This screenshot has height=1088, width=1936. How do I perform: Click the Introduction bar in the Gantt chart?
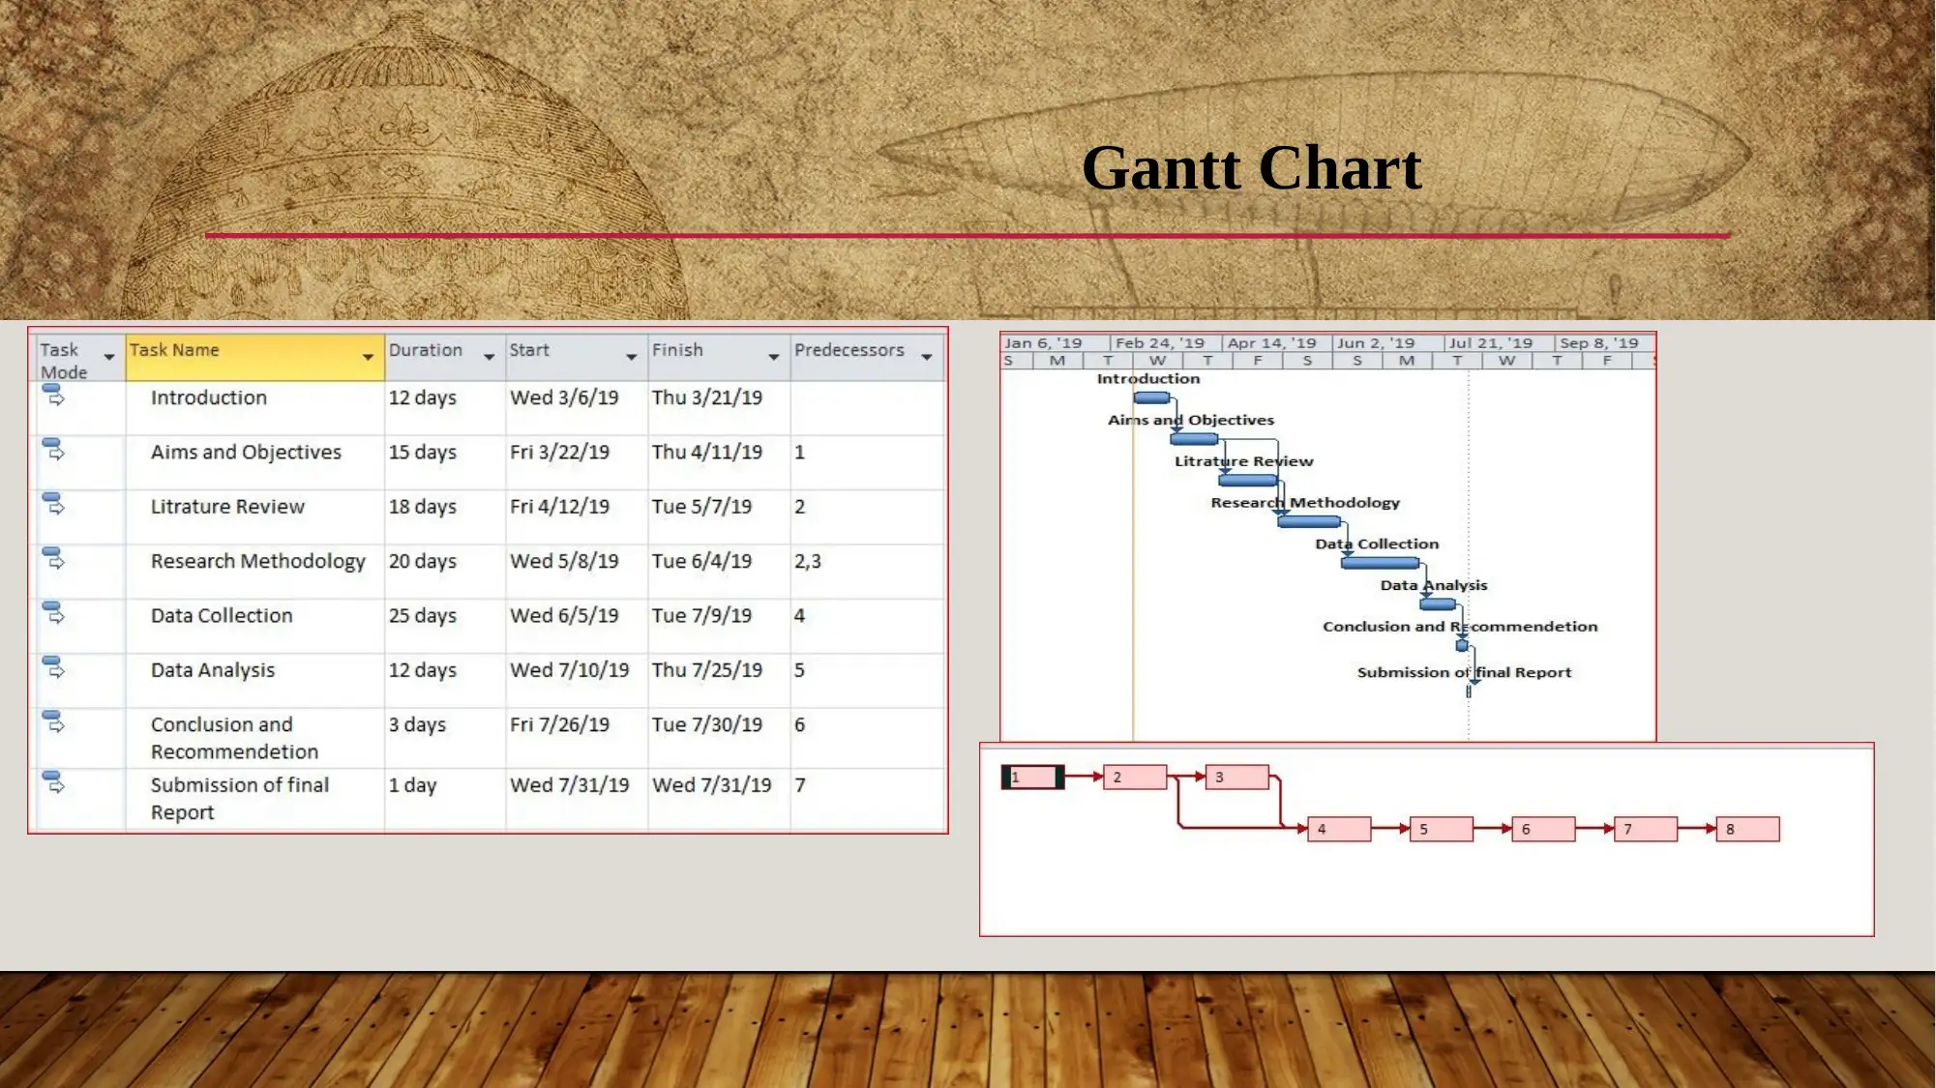click(1151, 397)
